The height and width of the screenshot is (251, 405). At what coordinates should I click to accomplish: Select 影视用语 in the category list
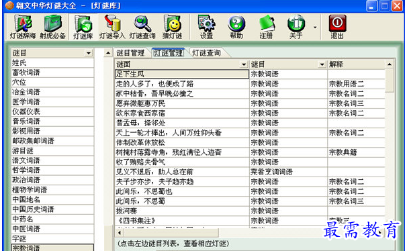coord(52,131)
